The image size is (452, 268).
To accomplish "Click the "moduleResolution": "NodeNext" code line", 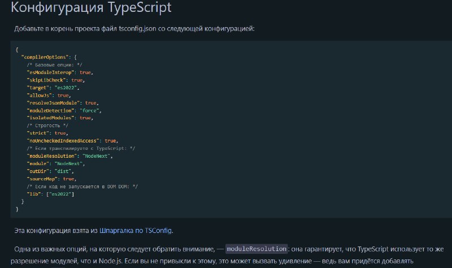I will click(x=69, y=156).
